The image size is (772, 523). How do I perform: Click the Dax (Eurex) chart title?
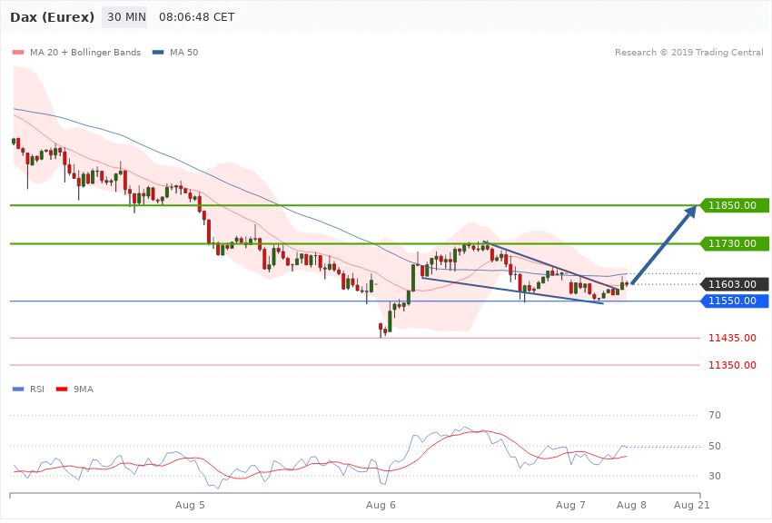(52, 17)
